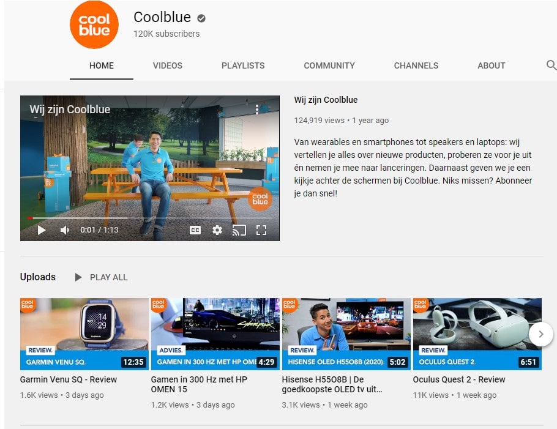The image size is (557, 429).
Task: Click the 0:01 / 1:13 time display
Action: pyautogui.click(x=99, y=230)
